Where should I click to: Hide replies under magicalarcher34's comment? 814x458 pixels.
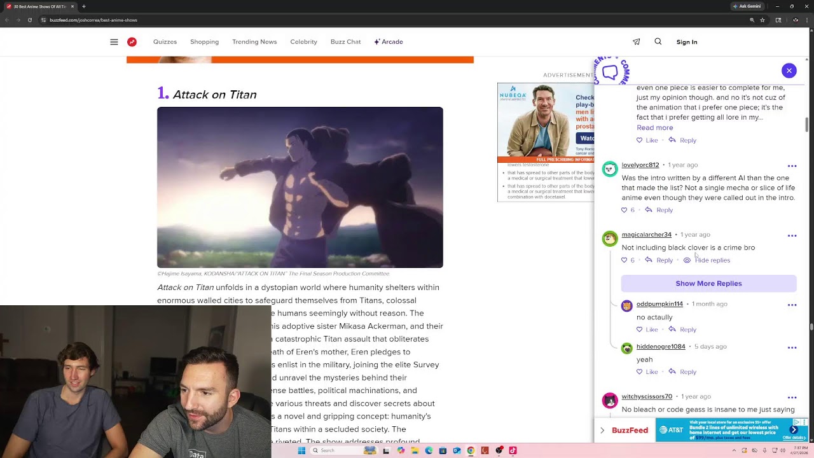tap(707, 260)
